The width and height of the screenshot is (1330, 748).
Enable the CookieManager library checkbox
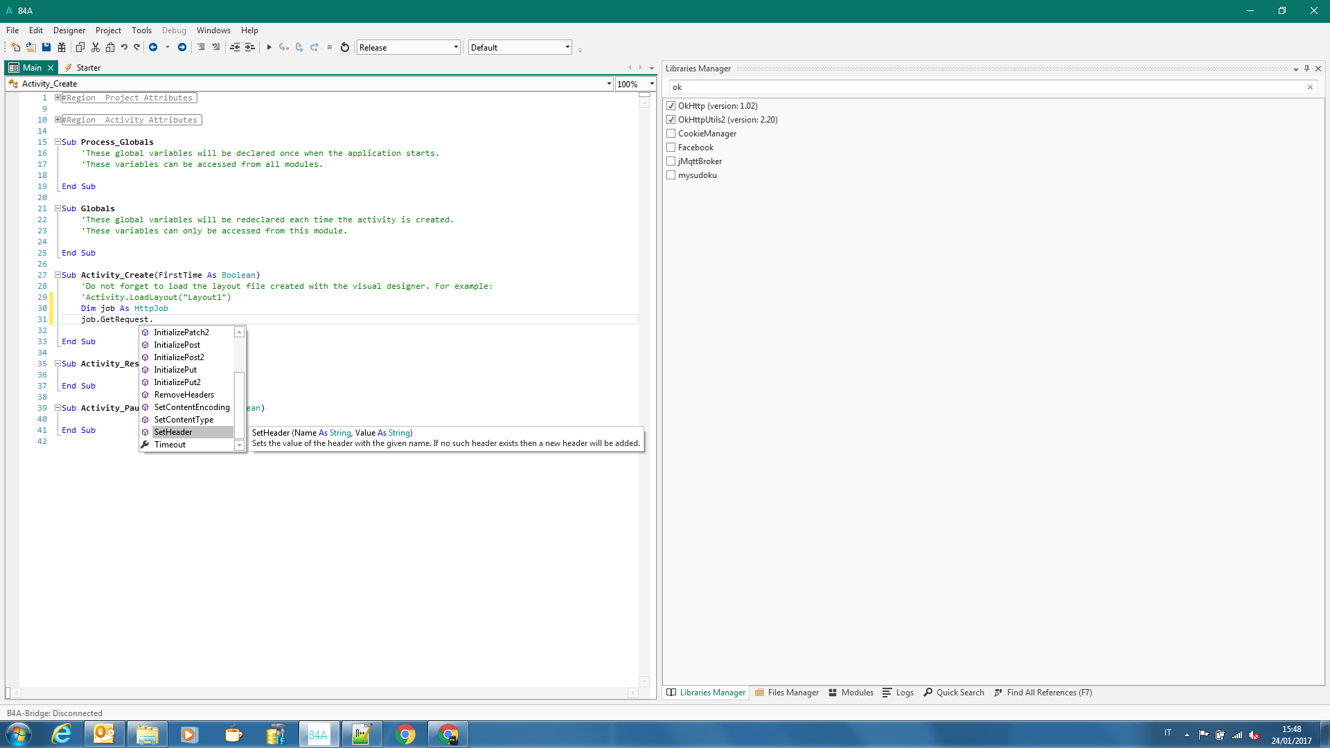[x=671, y=134]
